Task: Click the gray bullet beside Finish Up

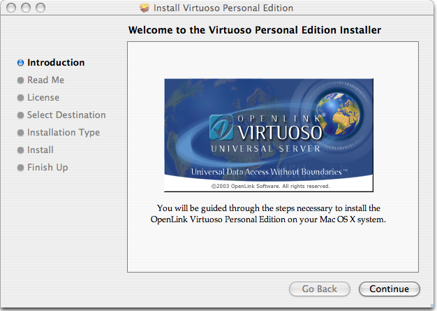Action: (x=20, y=168)
